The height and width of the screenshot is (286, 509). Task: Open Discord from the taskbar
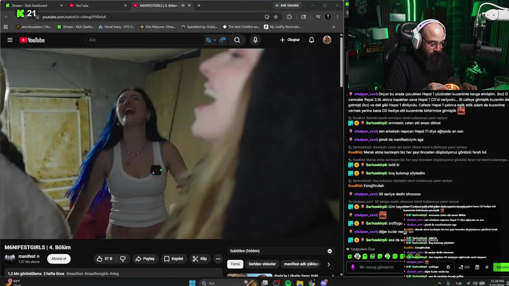pyautogui.click(x=324, y=283)
